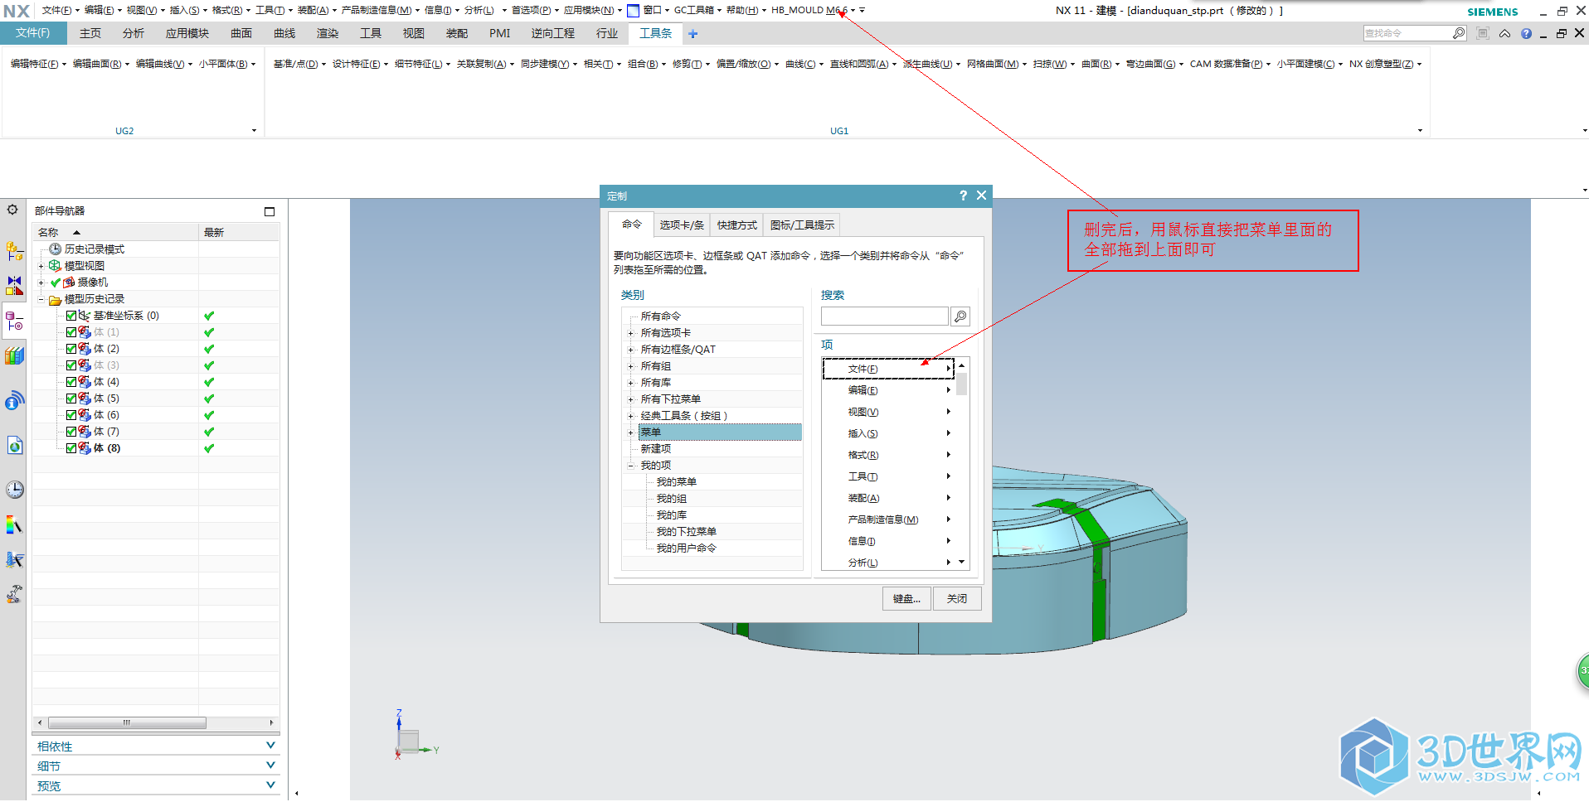Click the window icon before 窗口 menu
This screenshot has width=1589, height=802.
click(x=634, y=11)
